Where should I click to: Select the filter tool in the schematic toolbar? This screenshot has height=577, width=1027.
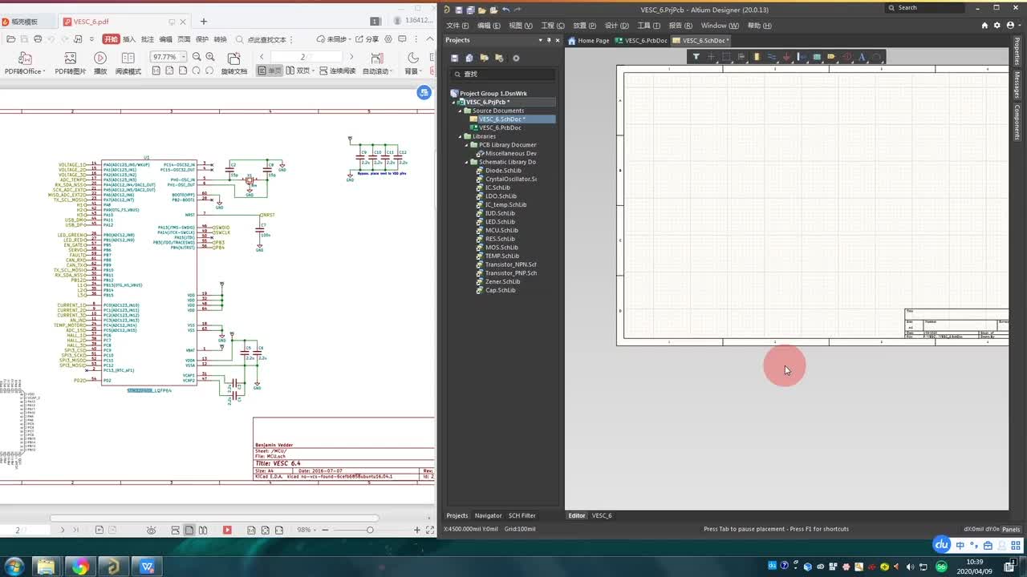point(696,57)
